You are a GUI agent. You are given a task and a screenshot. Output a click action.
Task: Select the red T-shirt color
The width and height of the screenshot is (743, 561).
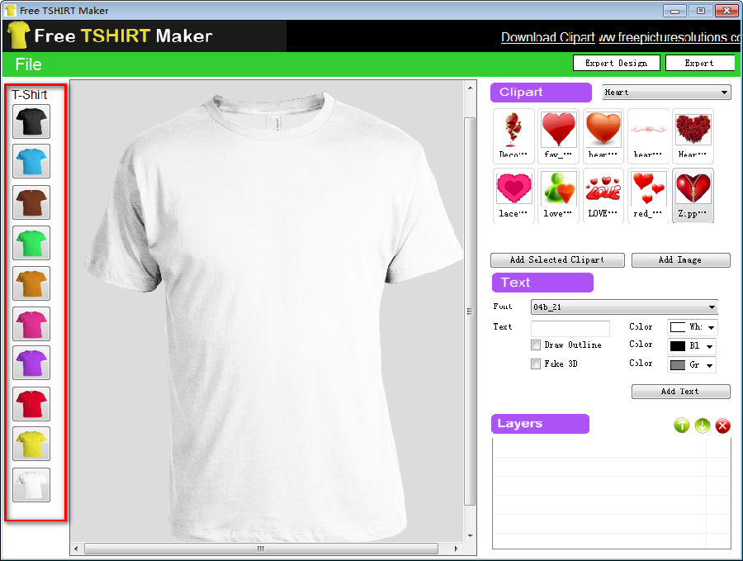(31, 404)
